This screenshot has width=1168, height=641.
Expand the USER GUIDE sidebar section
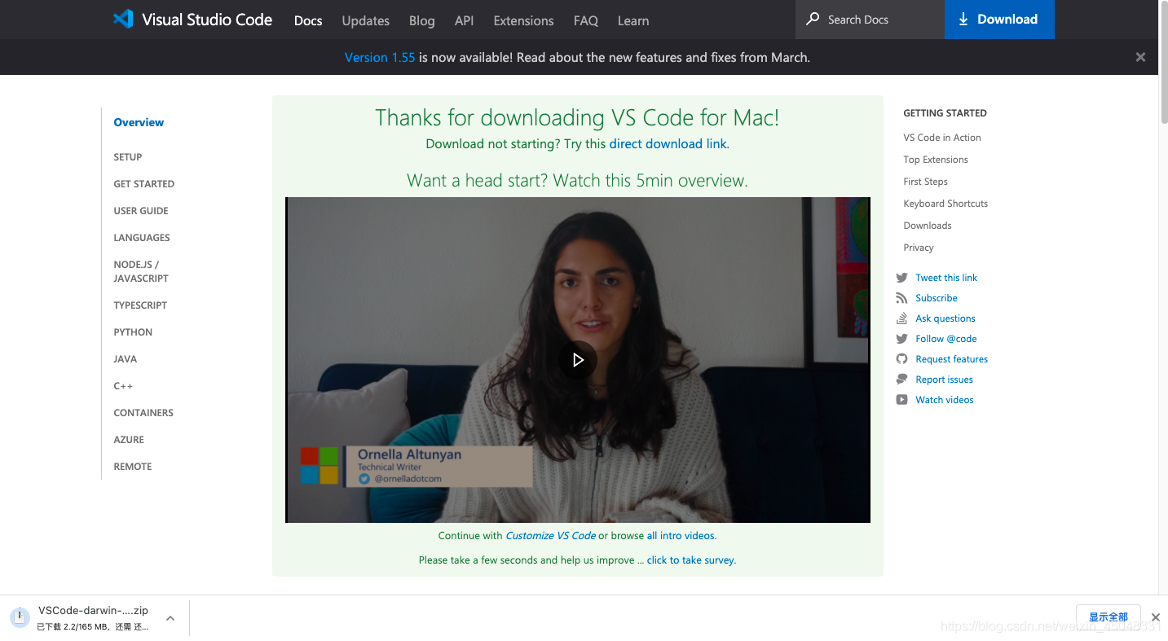click(x=141, y=210)
